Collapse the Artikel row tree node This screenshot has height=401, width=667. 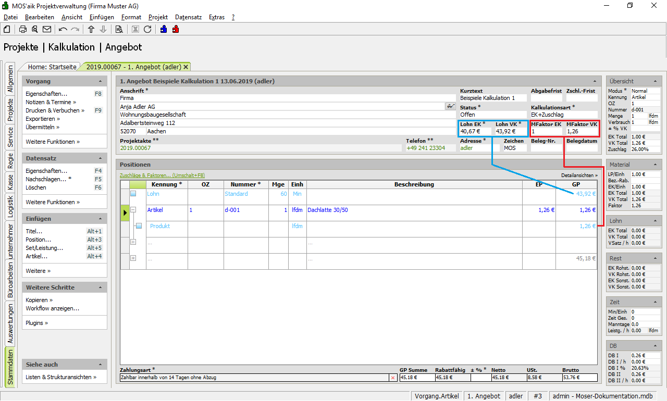[133, 210]
